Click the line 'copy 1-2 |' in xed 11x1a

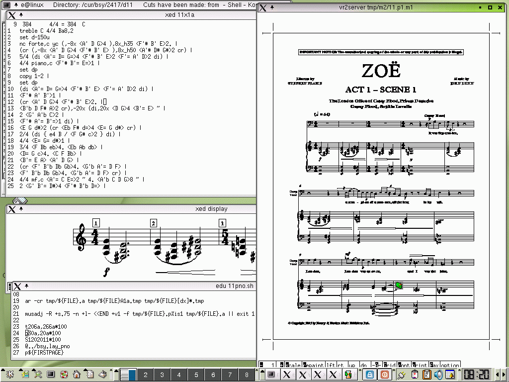click(x=34, y=76)
